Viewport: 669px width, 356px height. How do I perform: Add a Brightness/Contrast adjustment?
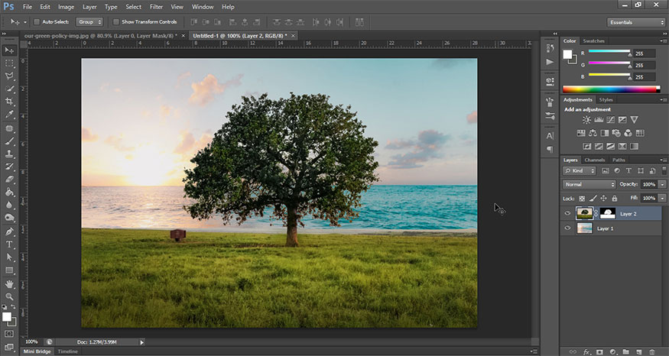click(x=586, y=120)
